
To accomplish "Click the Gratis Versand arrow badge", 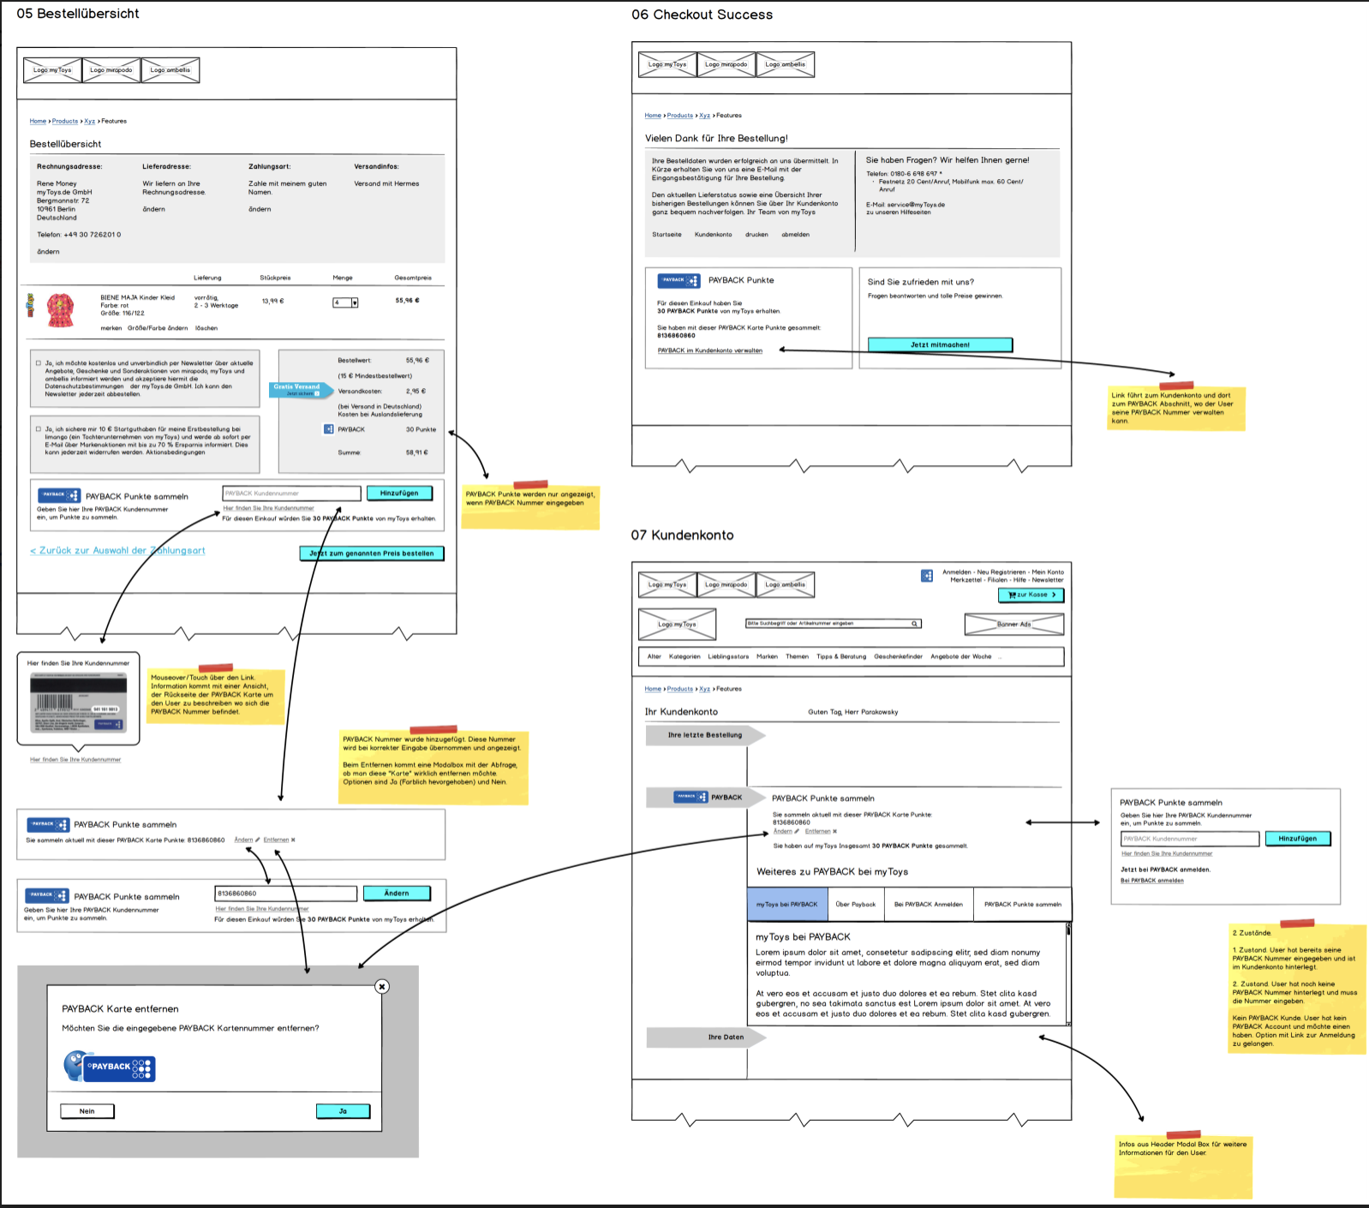I will (x=301, y=390).
